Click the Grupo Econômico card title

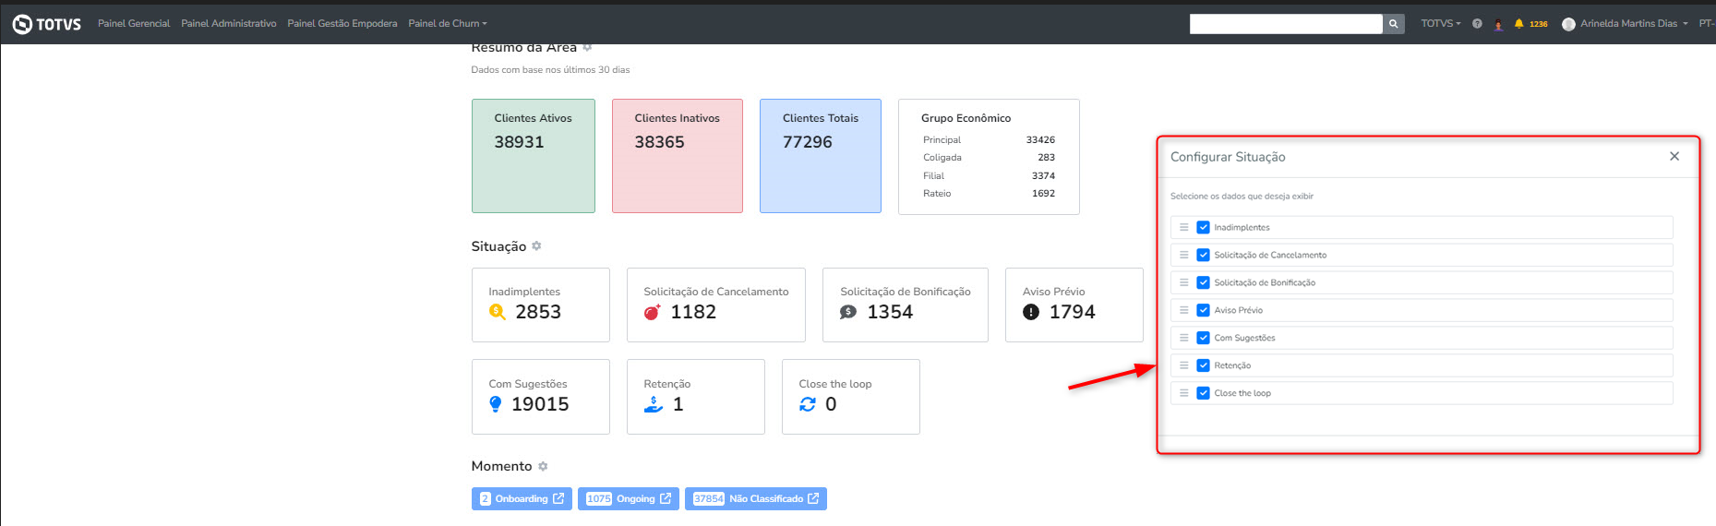pyautogui.click(x=966, y=118)
